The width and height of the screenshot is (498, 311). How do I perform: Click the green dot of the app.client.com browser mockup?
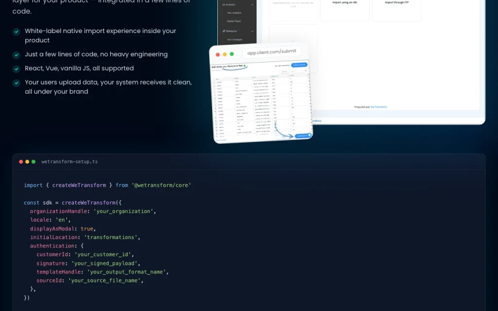pyautogui.click(x=232, y=54)
